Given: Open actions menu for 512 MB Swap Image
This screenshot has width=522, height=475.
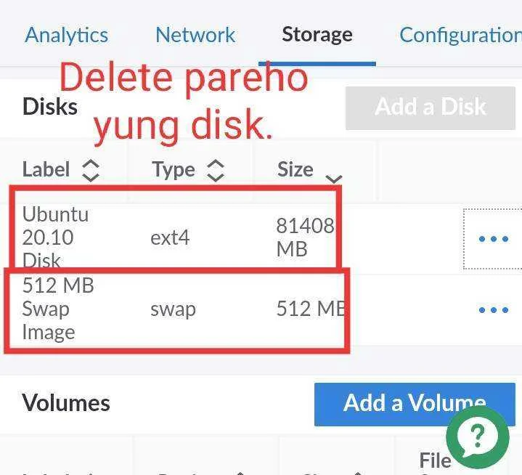Looking at the screenshot, I should [494, 310].
